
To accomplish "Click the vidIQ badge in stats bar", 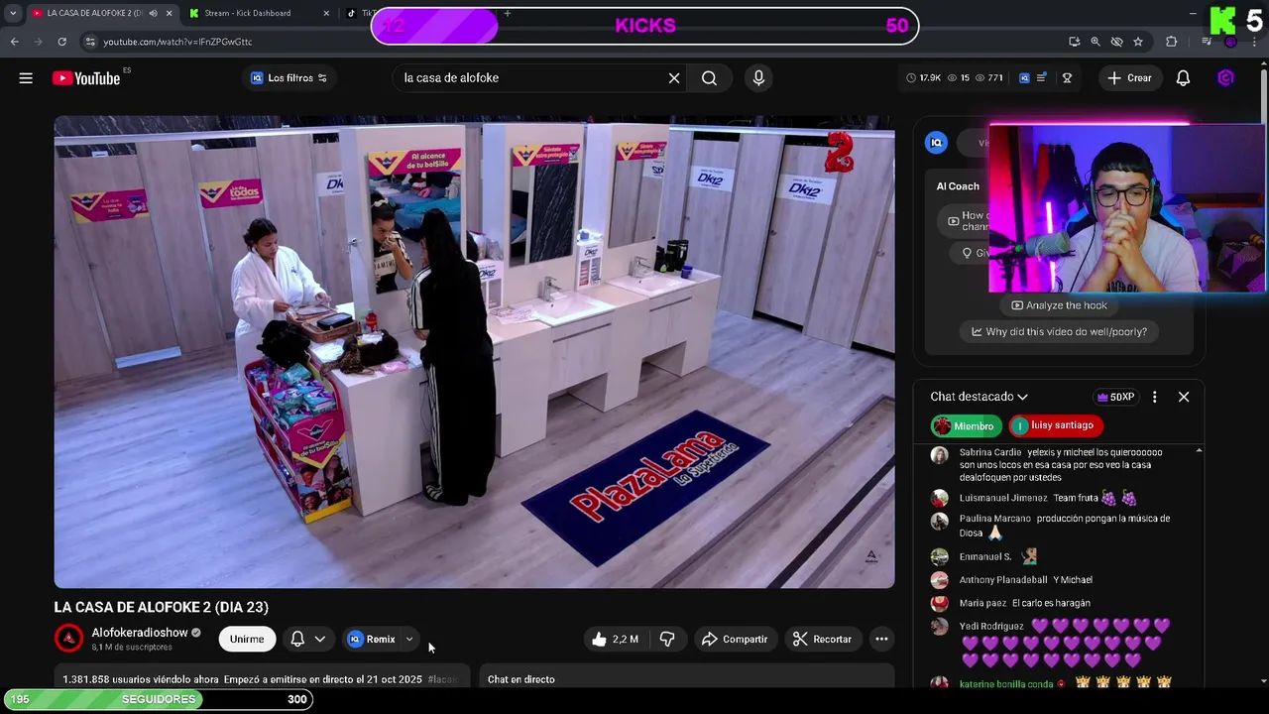I will tap(1024, 78).
